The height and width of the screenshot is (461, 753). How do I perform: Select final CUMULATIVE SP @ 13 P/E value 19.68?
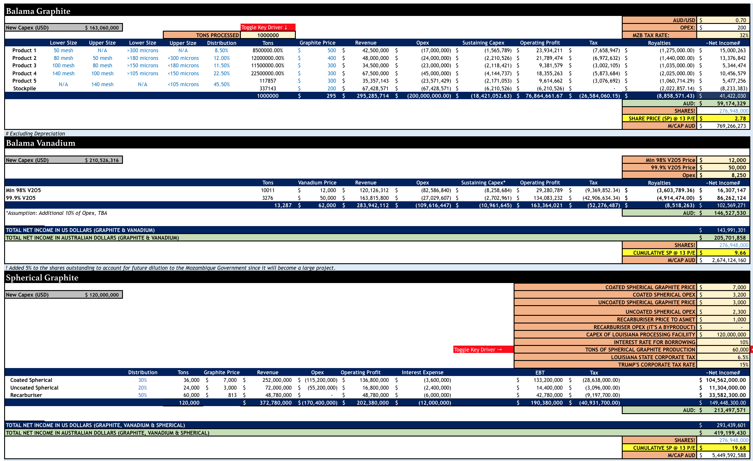723,448
